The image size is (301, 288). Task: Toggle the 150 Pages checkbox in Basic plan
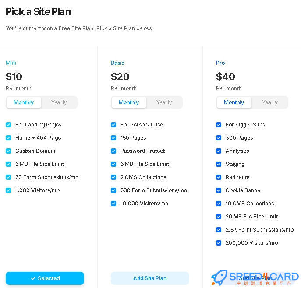(113, 138)
